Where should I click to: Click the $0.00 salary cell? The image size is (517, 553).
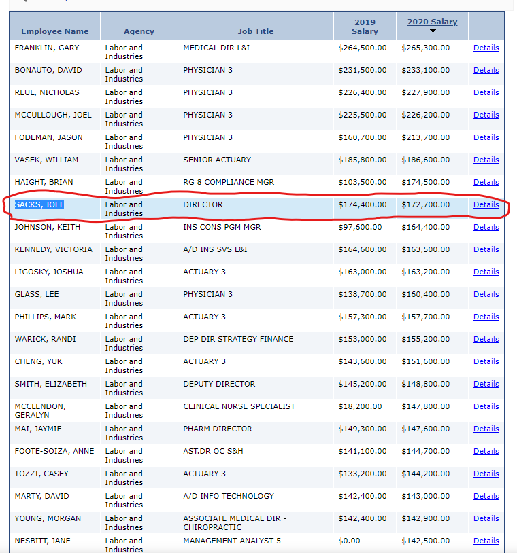click(349, 541)
